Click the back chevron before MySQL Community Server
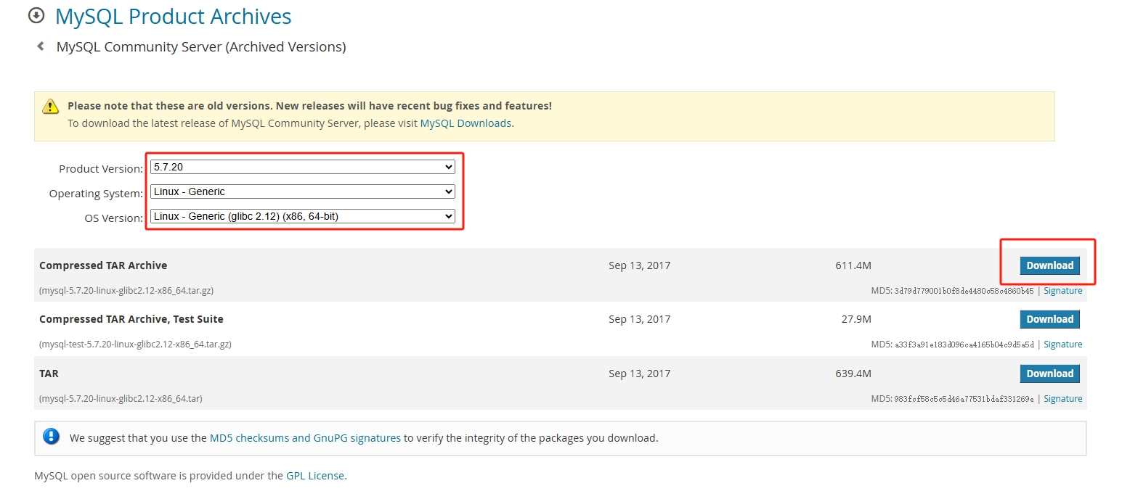Viewport: 1122px width, 499px height. 41,46
